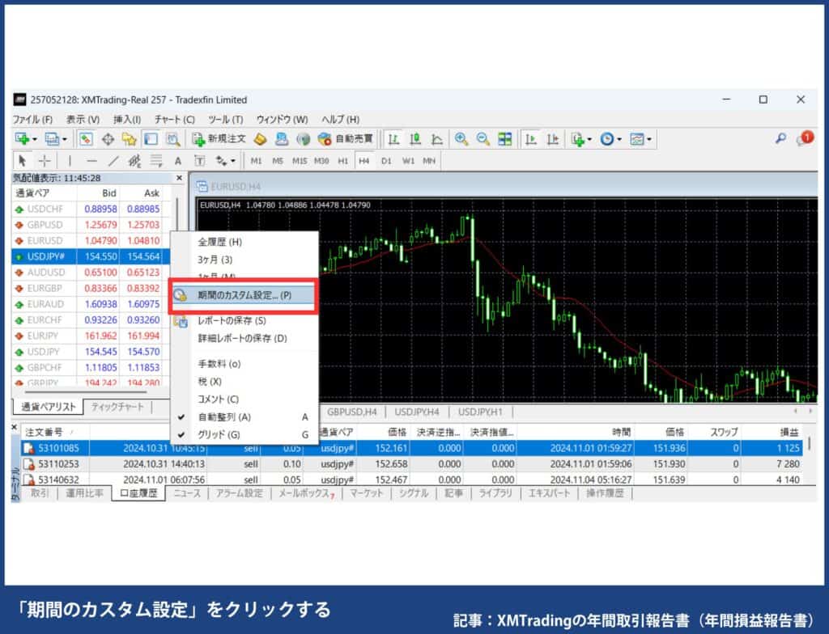The height and width of the screenshot is (634, 829).
Task: Toggle the Navigator folder-star icon
Action: [129, 139]
